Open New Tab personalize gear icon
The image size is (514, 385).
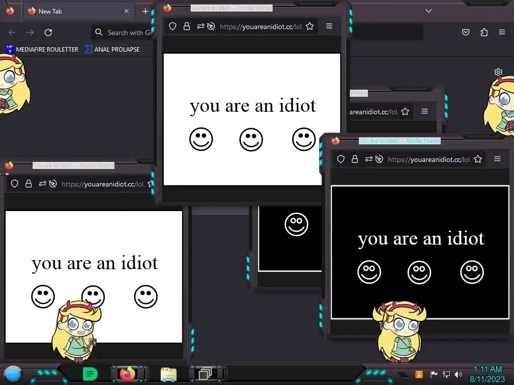click(x=498, y=72)
